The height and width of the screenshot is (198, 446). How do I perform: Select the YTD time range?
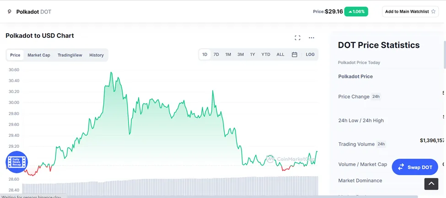pyautogui.click(x=266, y=54)
